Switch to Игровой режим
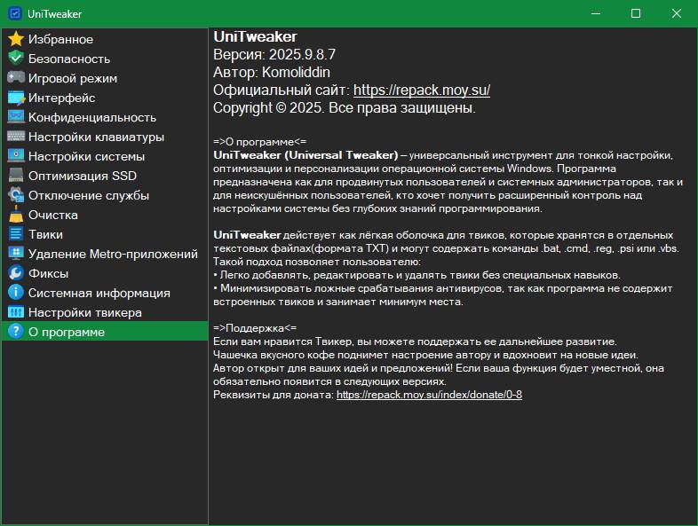The width and height of the screenshot is (698, 526). (x=105, y=78)
